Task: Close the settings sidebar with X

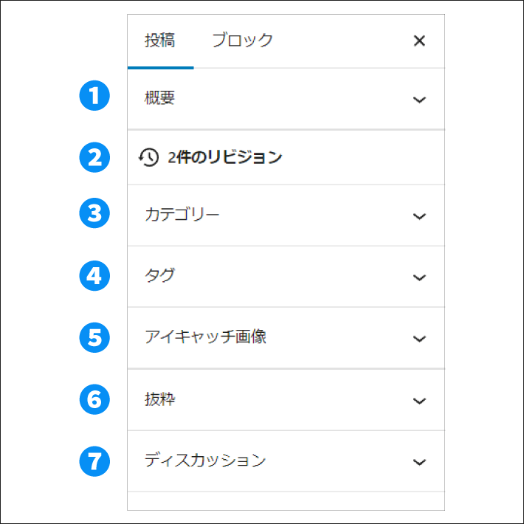Action: tap(419, 41)
